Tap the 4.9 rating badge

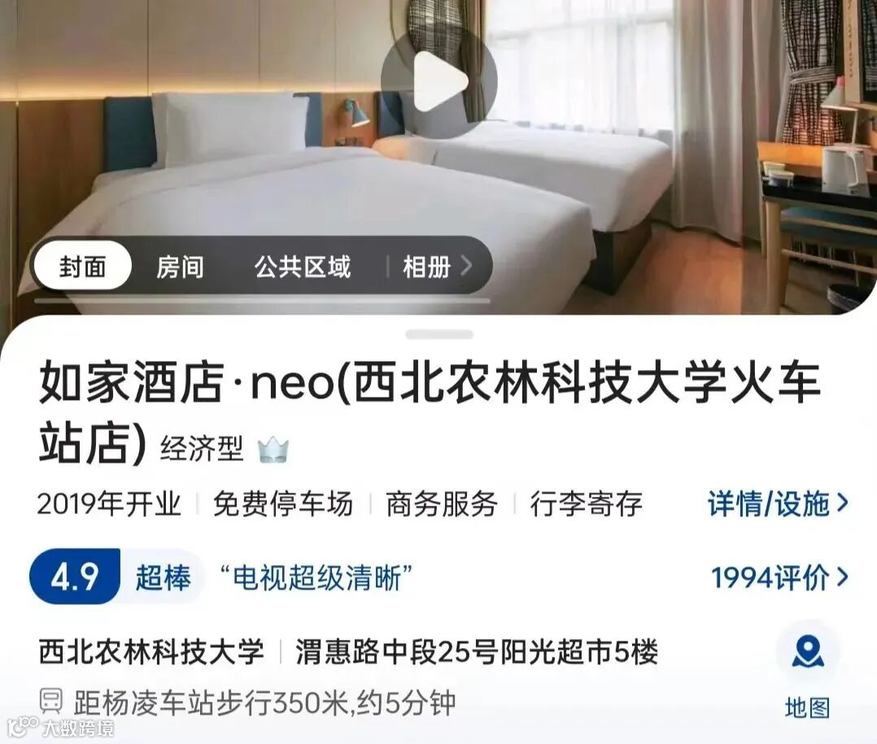click(75, 576)
